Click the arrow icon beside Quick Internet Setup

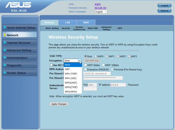tap(5, 27)
